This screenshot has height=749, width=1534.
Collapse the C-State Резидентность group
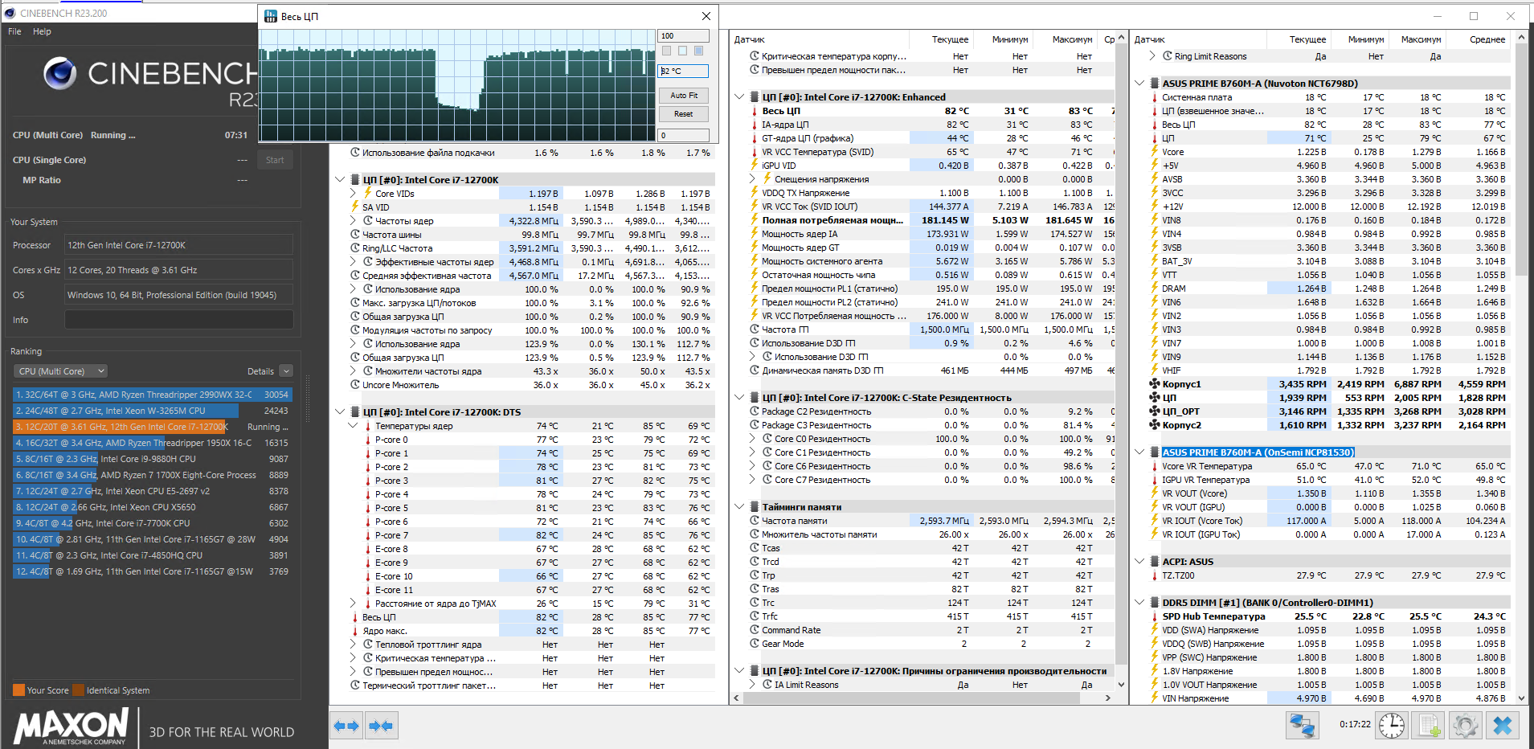[x=739, y=398]
